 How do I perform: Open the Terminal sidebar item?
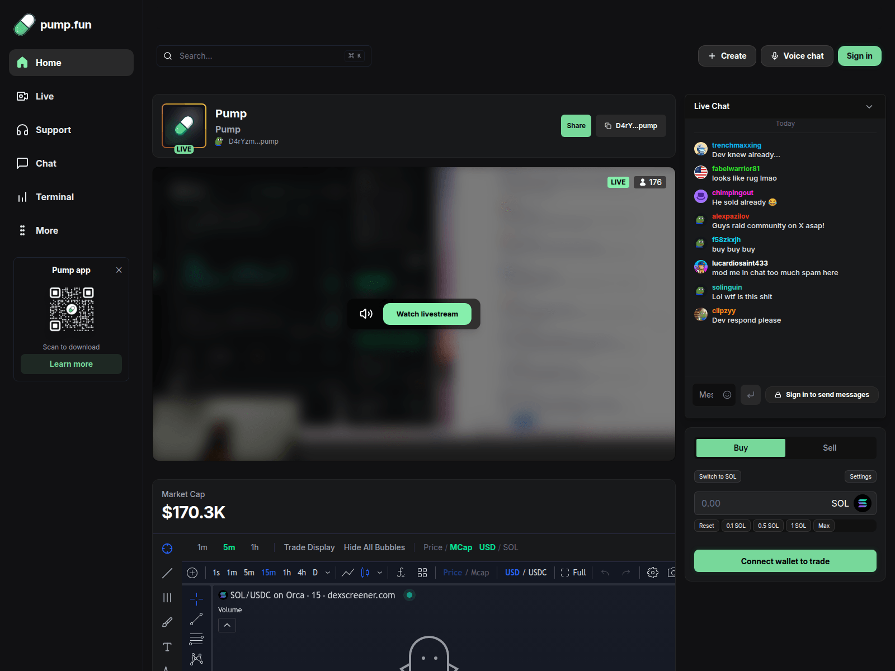coord(71,197)
